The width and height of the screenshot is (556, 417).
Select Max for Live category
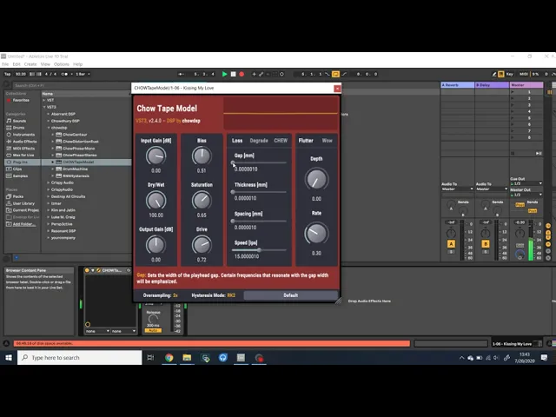(x=20, y=156)
